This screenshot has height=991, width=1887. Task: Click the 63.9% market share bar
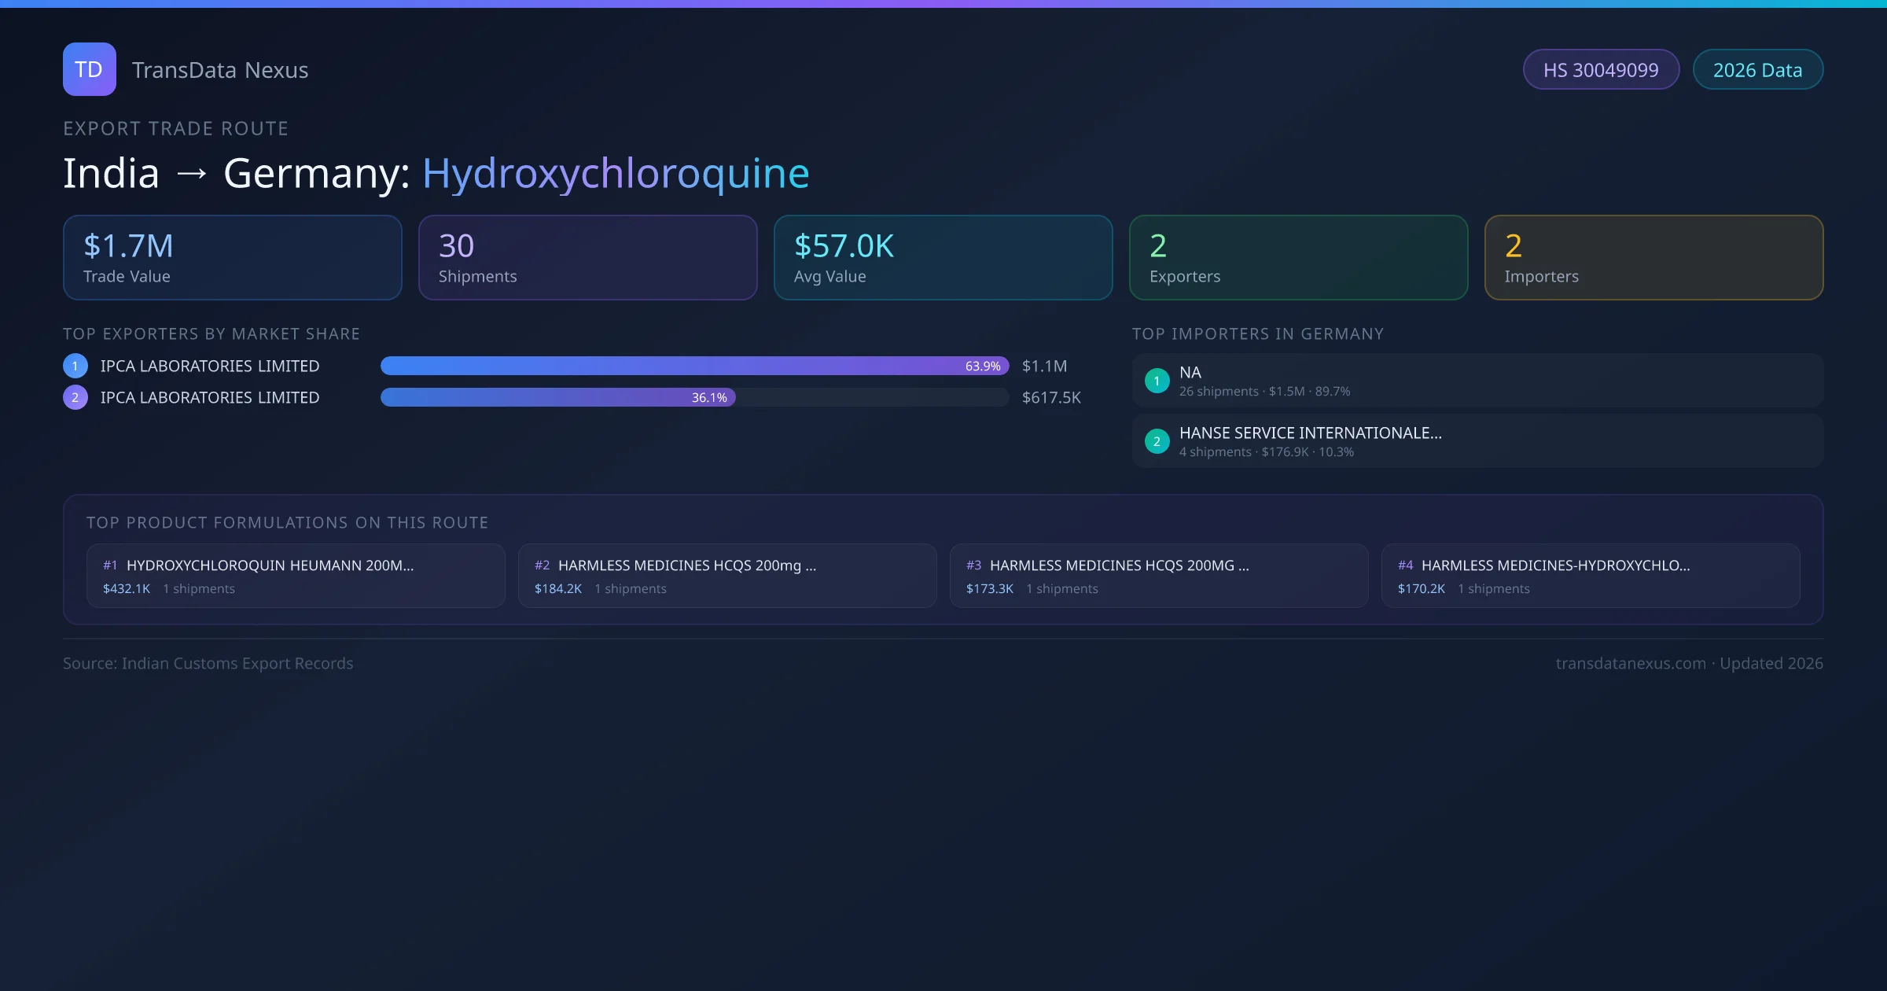pyautogui.click(x=693, y=366)
